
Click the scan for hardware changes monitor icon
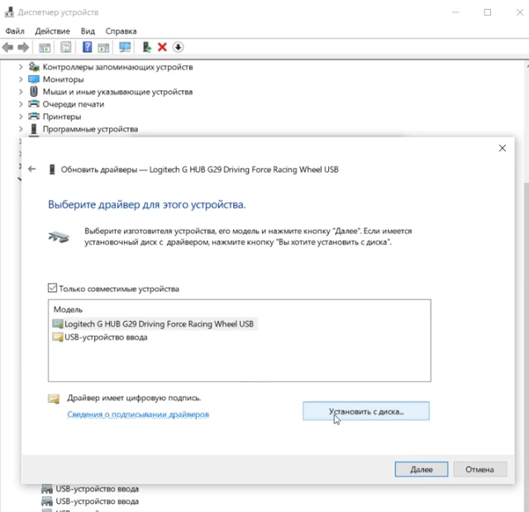125,47
